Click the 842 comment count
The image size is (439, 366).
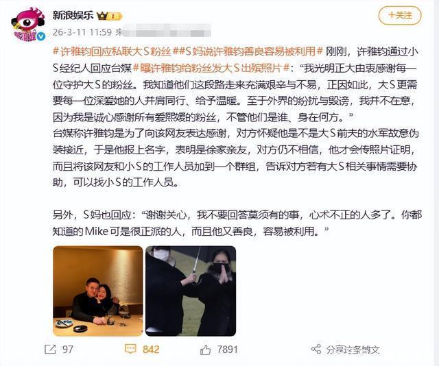pos(151,350)
